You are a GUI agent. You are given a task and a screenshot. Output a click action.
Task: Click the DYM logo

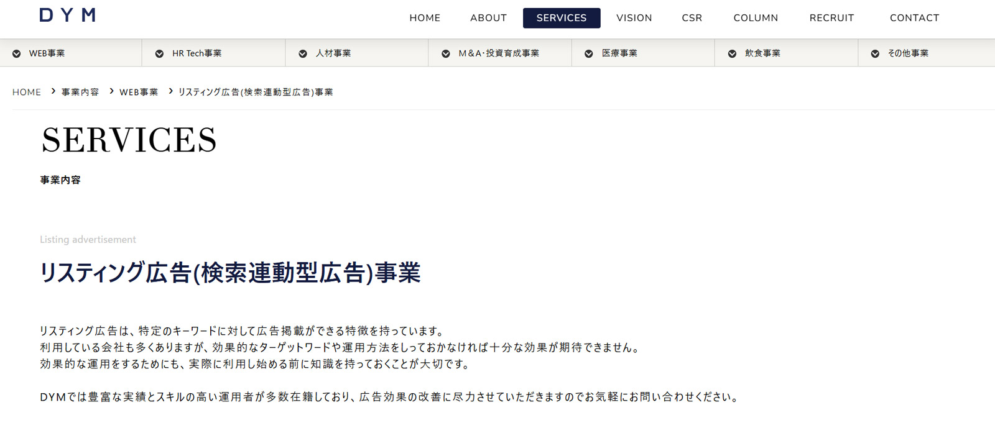pos(68,15)
